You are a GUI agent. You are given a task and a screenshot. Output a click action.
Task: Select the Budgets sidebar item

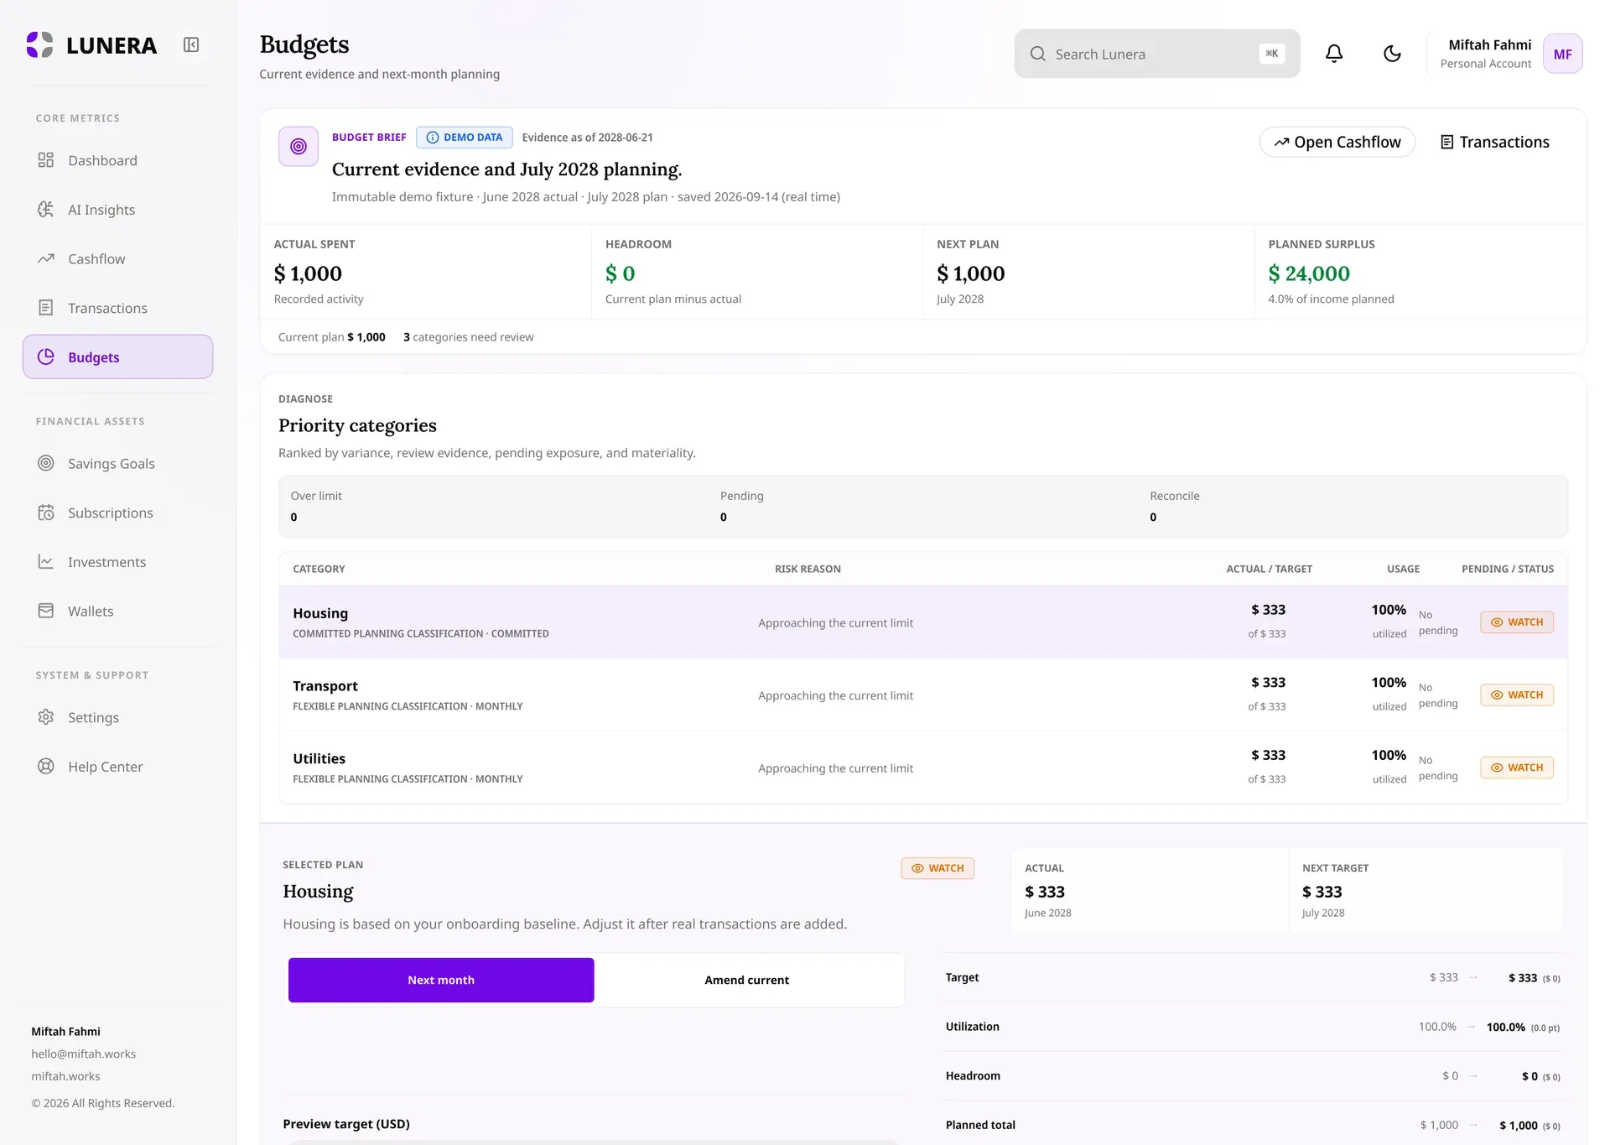click(118, 357)
